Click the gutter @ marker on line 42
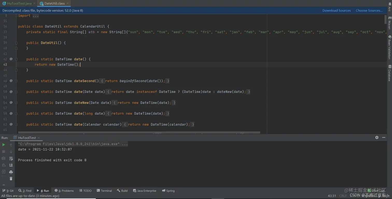Image resolution: width=392 pixels, height=199 pixels. click(11, 59)
